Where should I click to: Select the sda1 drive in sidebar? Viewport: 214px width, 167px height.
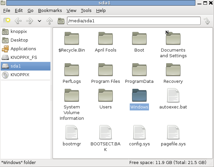click(x=26, y=66)
